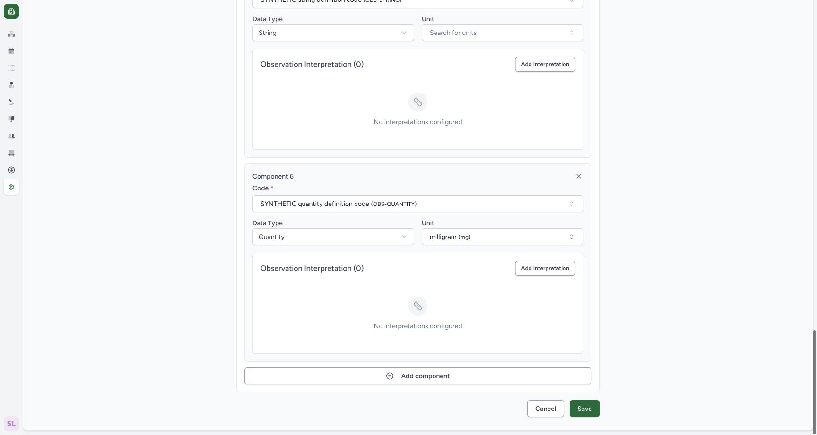Open the microscope lab sidebar icon
Screen dimensions: 817x435
pos(11,102)
